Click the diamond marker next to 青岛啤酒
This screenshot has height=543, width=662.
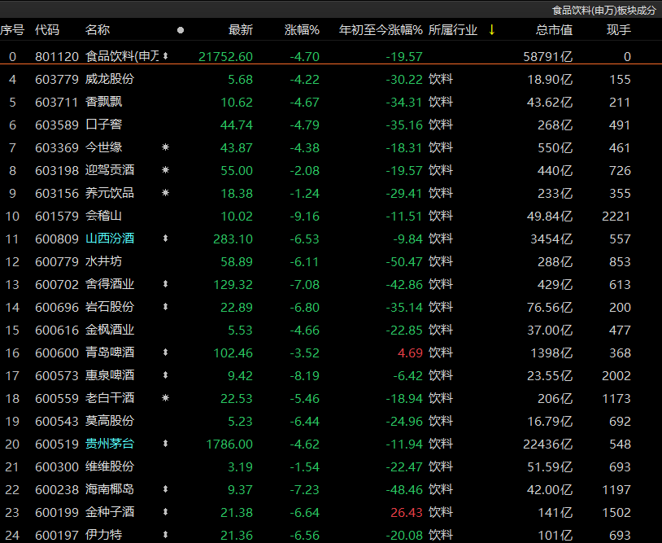[x=166, y=353]
